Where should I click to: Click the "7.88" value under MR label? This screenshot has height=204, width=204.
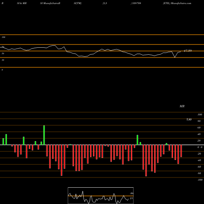click(x=189, y=120)
